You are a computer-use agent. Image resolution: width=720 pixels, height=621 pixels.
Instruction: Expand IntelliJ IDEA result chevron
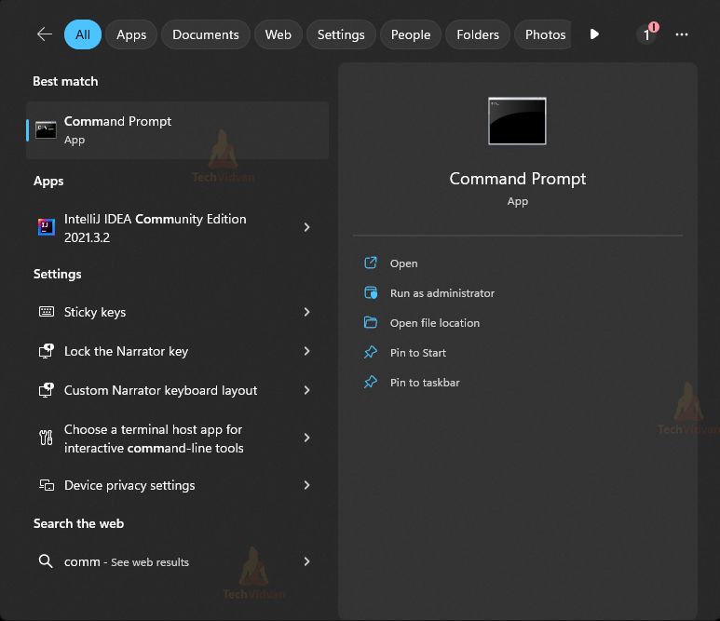coord(306,227)
